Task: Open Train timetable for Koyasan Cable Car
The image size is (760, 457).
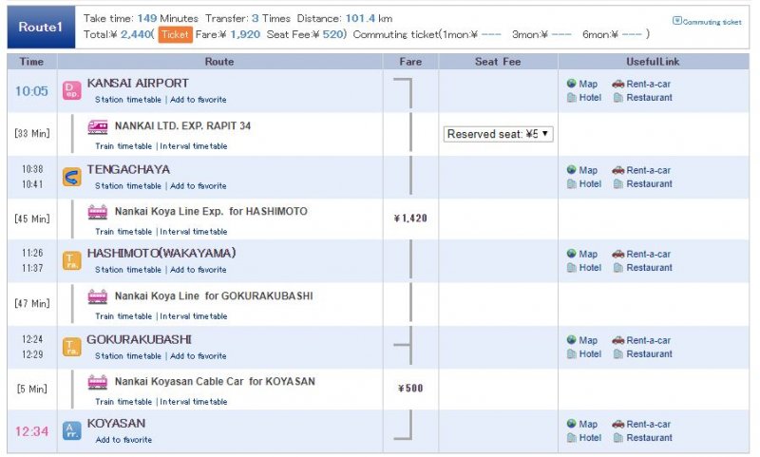Action: click(123, 402)
